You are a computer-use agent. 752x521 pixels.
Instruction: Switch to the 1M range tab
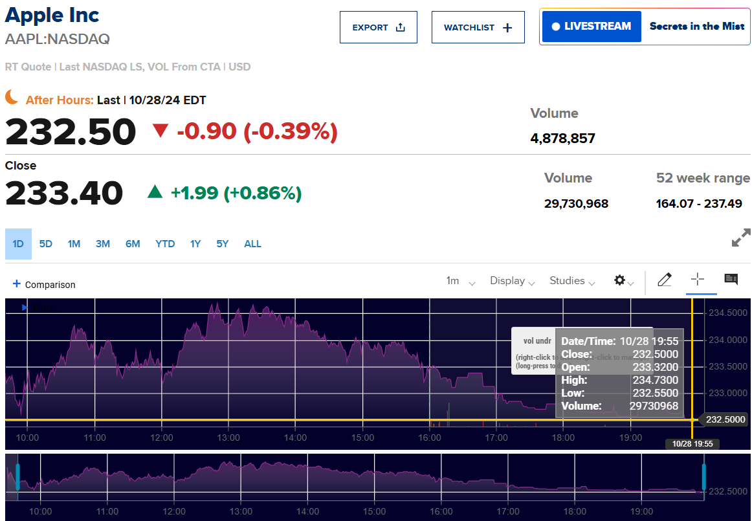[74, 244]
